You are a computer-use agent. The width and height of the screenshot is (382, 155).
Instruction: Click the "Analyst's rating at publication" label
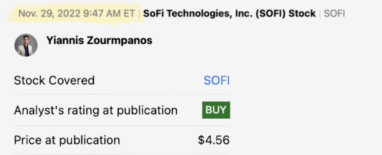click(x=95, y=110)
